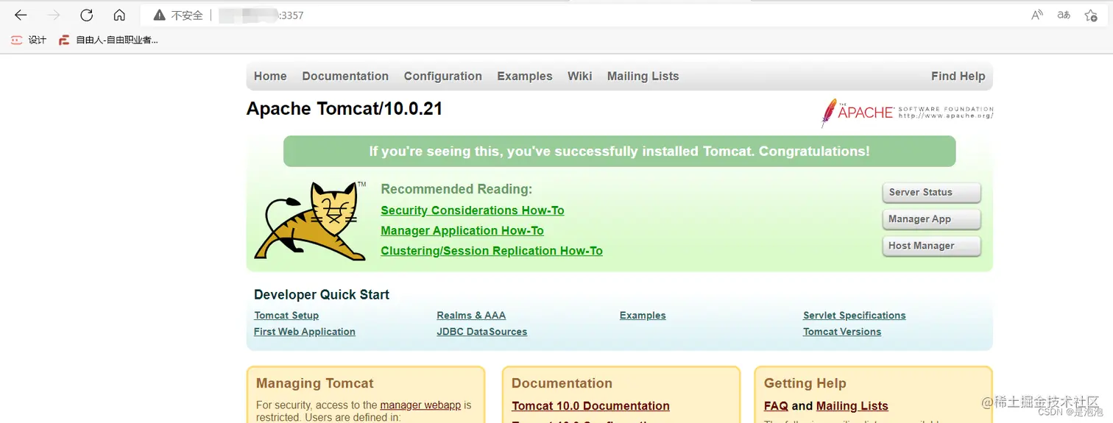This screenshot has width=1113, height=423.
Task: Open Security Considerations How-To link
Action: pyautogui.click(x=473, y=210)
